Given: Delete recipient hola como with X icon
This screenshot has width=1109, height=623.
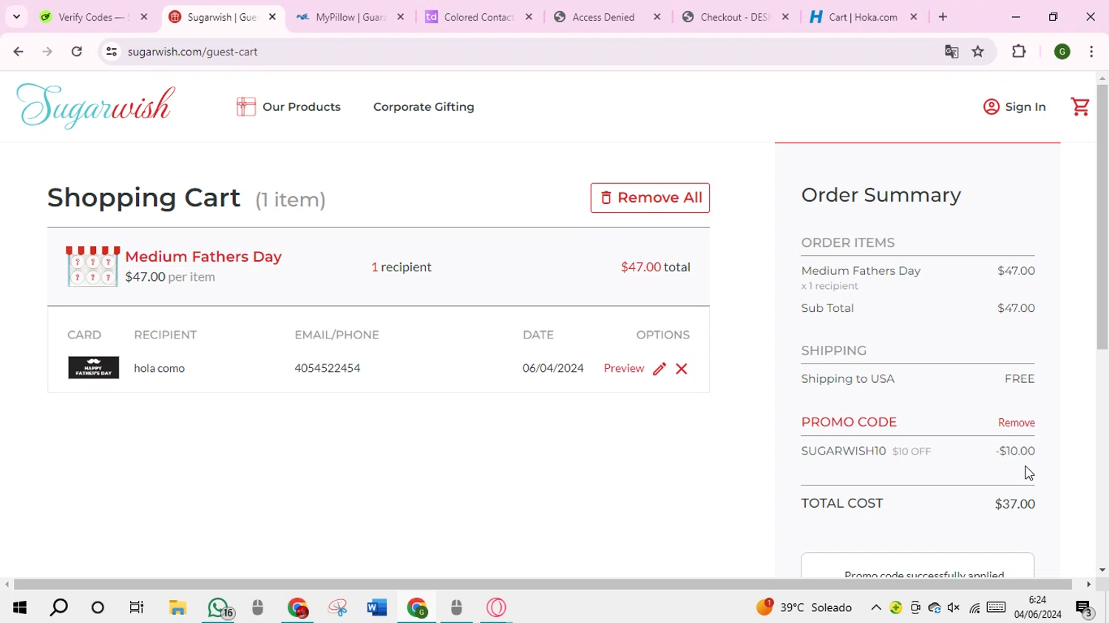Looking at the screenshot, I should coord(682,368).
